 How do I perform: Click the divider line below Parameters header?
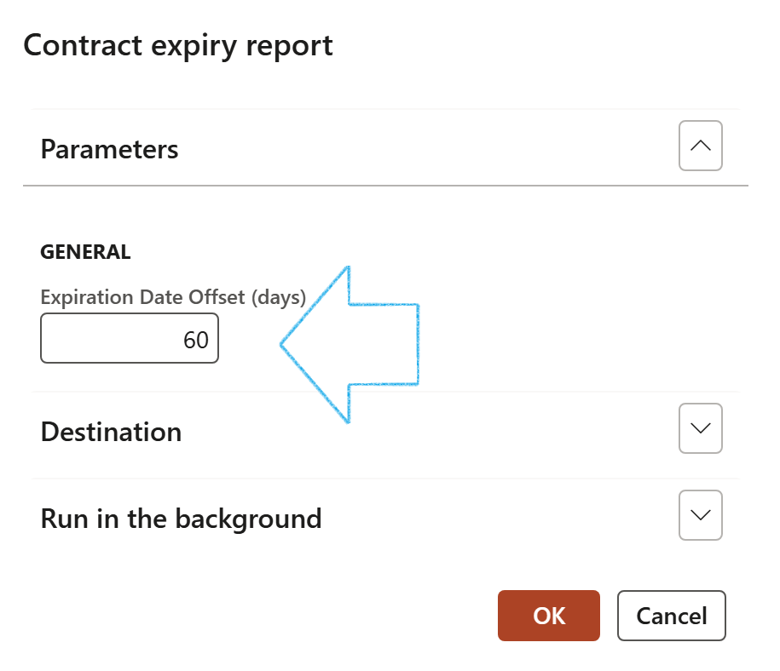(385, 185)
